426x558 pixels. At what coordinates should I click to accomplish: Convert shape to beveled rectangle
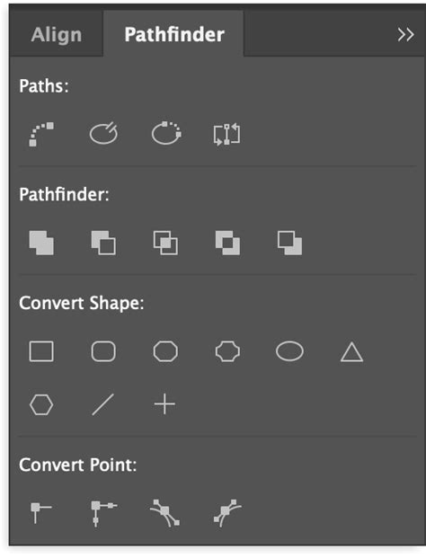tap(165, 351)
